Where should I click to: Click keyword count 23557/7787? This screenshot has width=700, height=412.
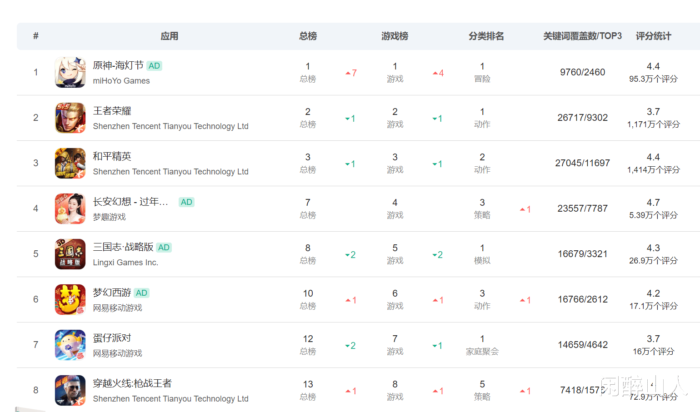(x=583, y=208)
